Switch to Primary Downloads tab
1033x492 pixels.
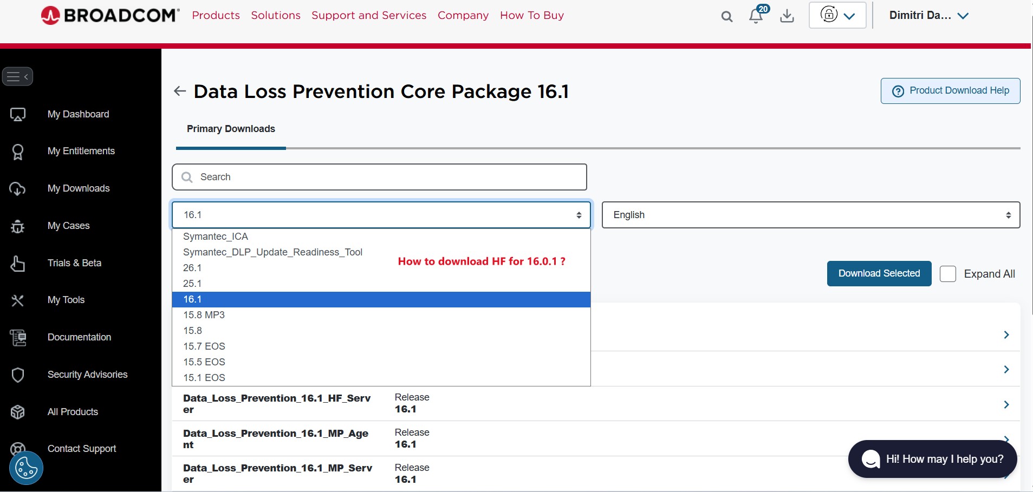pos(231,129)
